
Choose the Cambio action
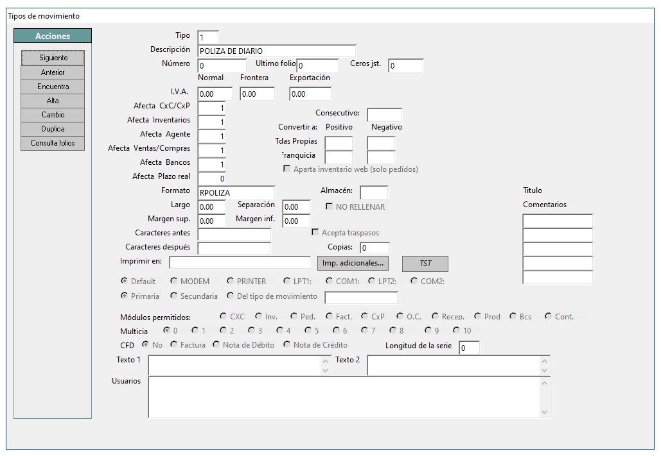click(53, 115)
